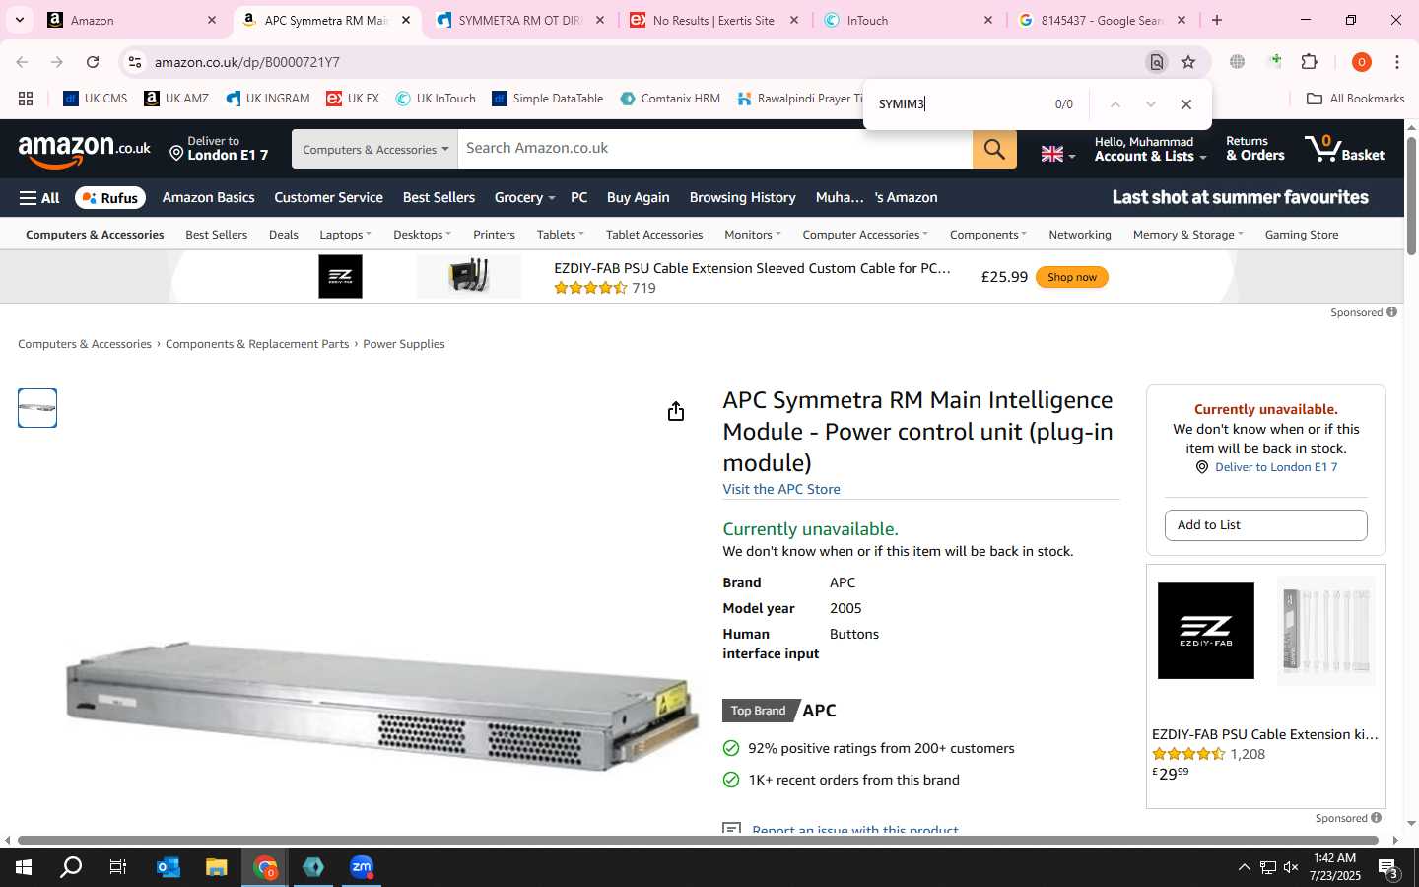Viewport: 1419px width, 887px height.
Task: Click the Shop now ad button
Action: click(1072, 277)
